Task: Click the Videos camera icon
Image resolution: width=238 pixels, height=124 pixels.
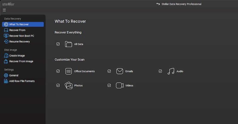Action: click(x=120, y=85)
